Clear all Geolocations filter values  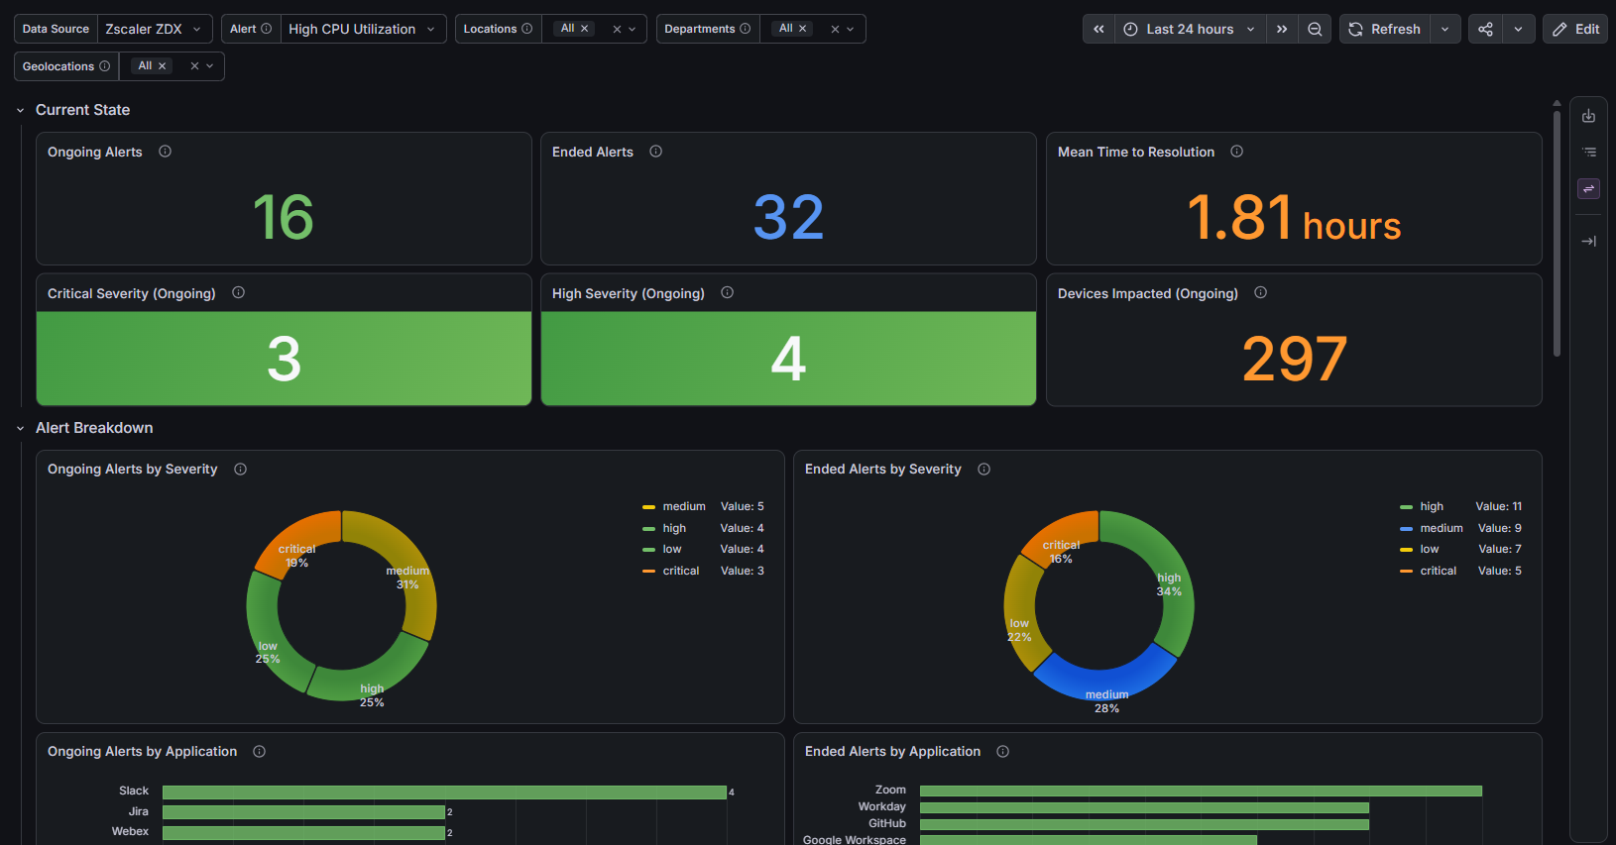(194, 66)
